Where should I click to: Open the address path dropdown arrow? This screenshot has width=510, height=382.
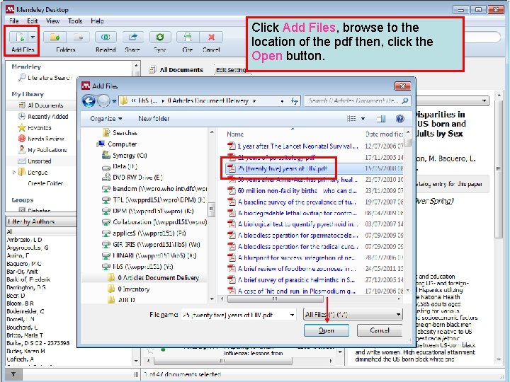click(282, 101)
